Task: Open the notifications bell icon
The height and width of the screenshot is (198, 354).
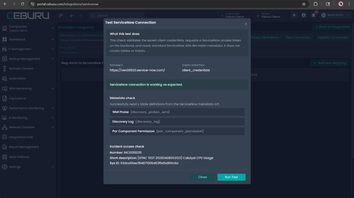Action: point(313,15)
